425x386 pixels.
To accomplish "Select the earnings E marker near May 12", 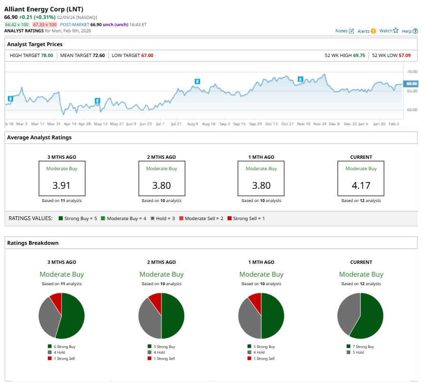I will tap(97, 101).
